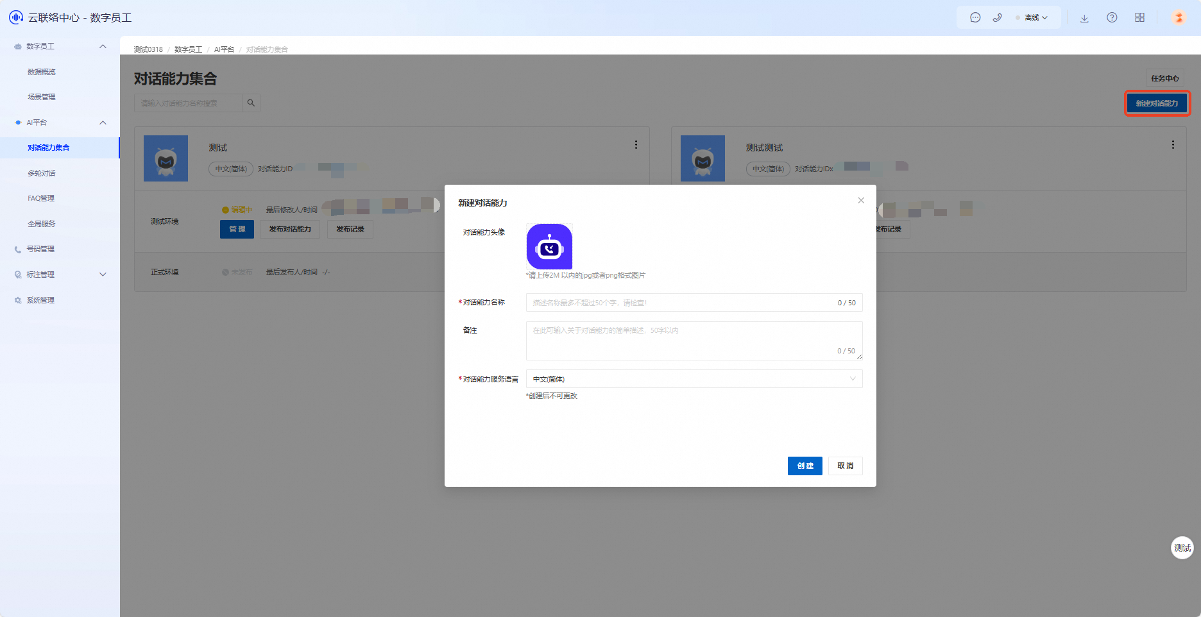Click the 中文(简体) tag on 测试测试 card
The image size is (1201, 617).
click(x=768, y=169)
